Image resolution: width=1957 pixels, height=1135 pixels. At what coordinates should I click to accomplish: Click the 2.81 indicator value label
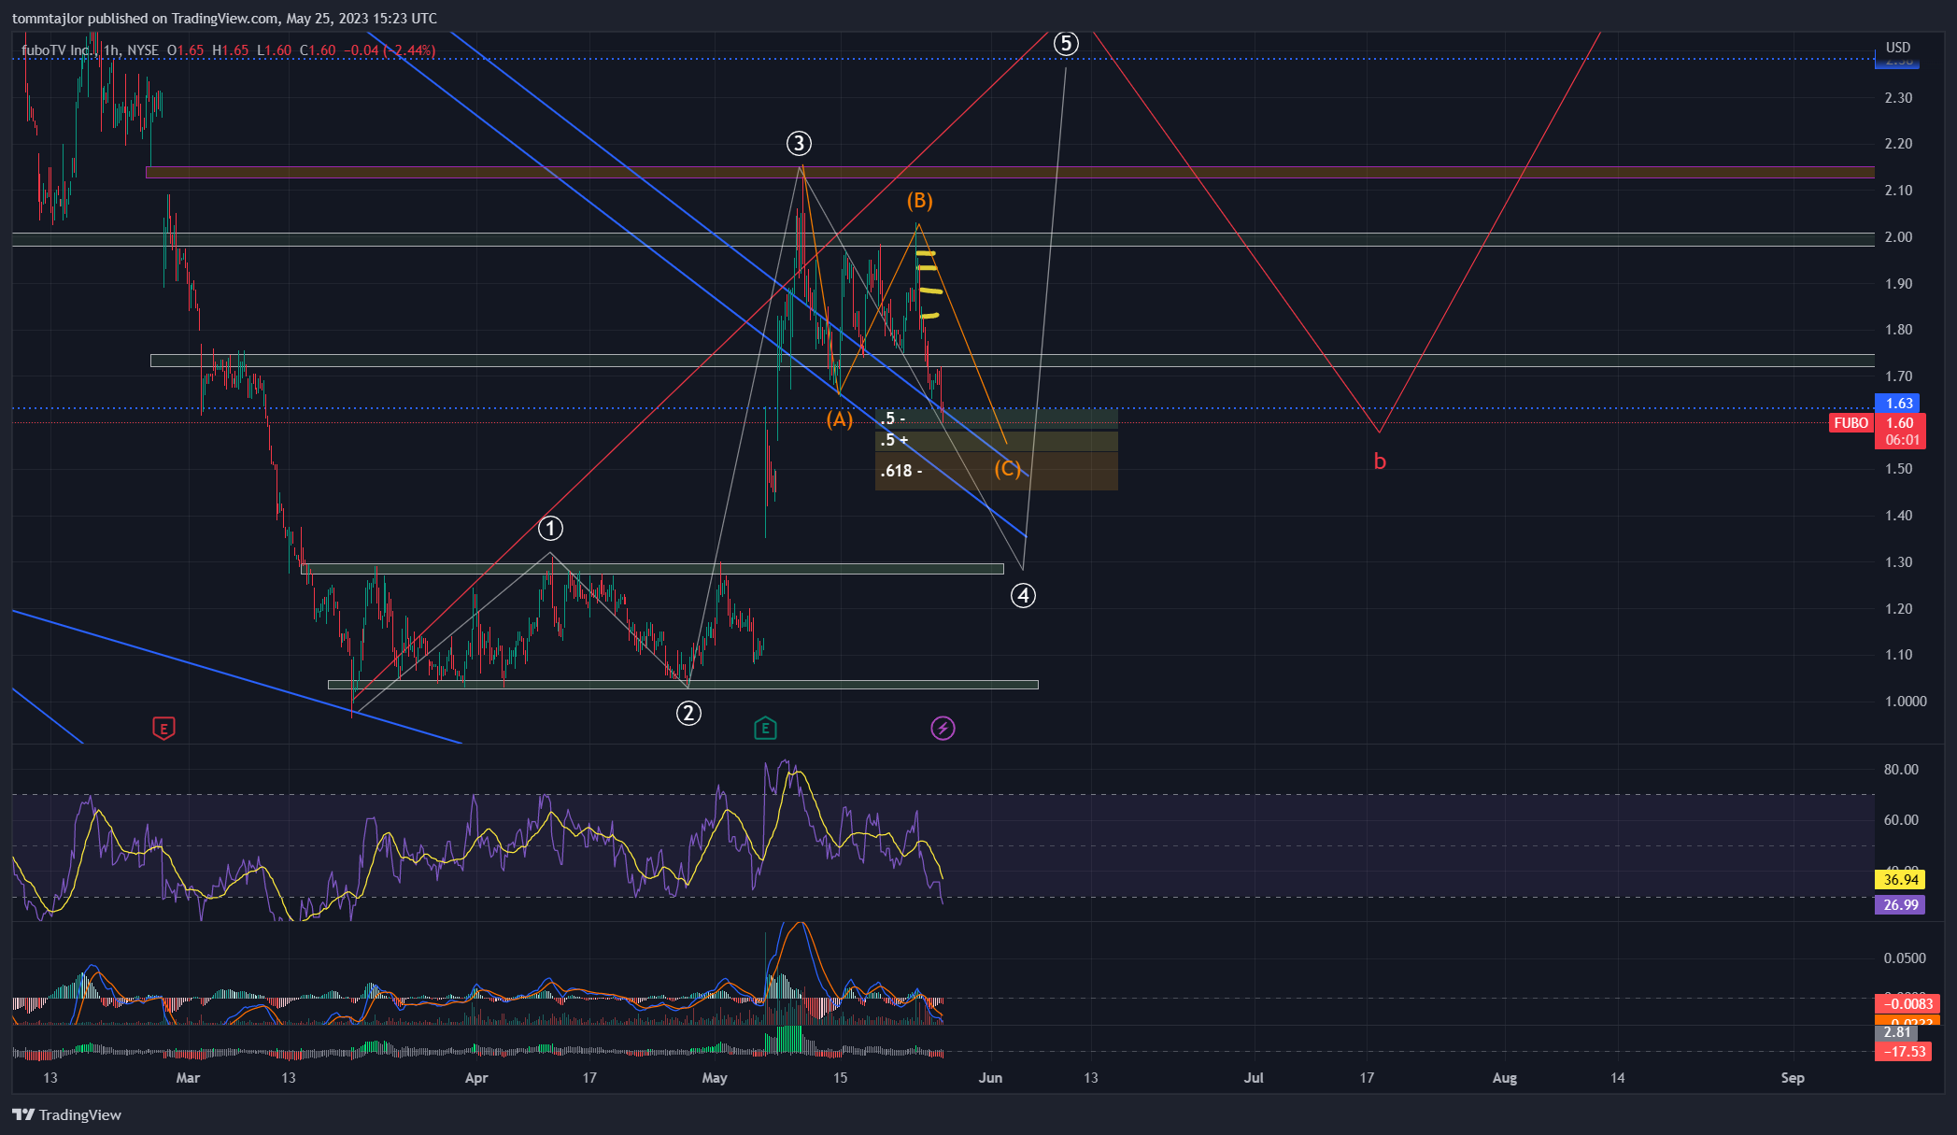tap(1897, 1032)
